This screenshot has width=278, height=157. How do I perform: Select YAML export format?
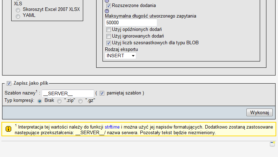point(18,16)
